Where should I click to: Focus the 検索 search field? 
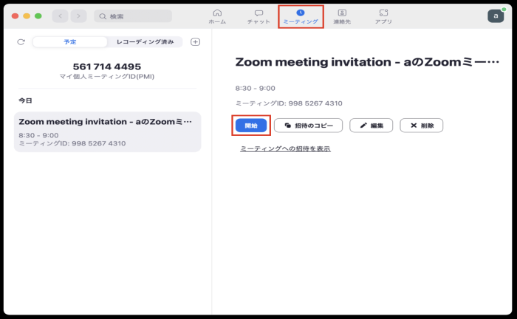tap(133, 16)
